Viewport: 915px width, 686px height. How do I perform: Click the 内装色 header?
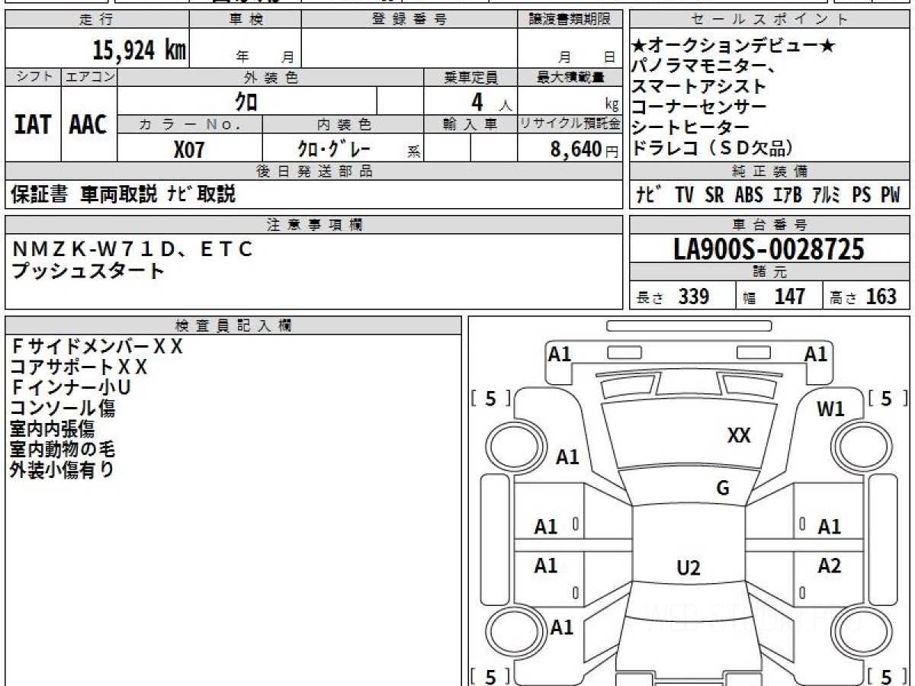(343, 124)
